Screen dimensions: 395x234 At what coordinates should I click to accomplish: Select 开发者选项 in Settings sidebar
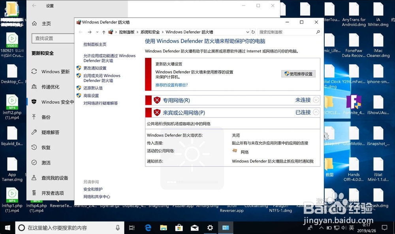point(51,193)
